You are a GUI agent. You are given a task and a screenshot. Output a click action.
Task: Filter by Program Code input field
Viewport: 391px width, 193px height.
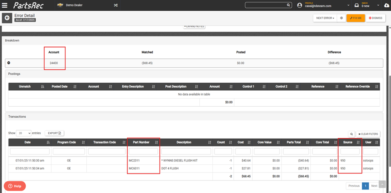(69, 151)
